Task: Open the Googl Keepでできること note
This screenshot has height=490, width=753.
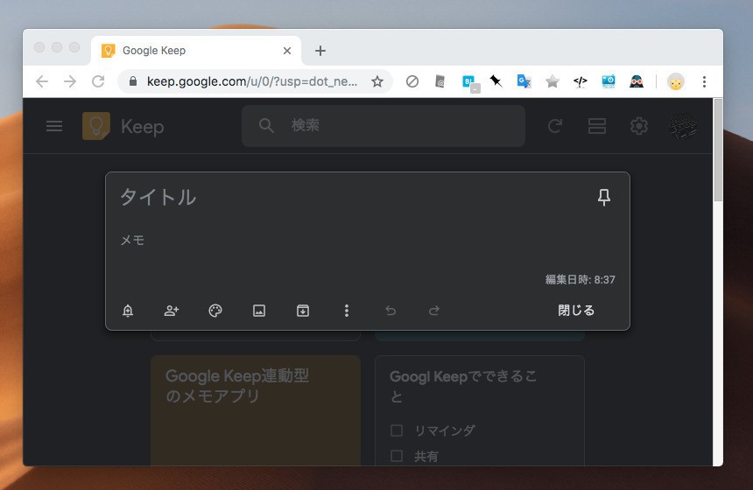Action: pos(479,410)
